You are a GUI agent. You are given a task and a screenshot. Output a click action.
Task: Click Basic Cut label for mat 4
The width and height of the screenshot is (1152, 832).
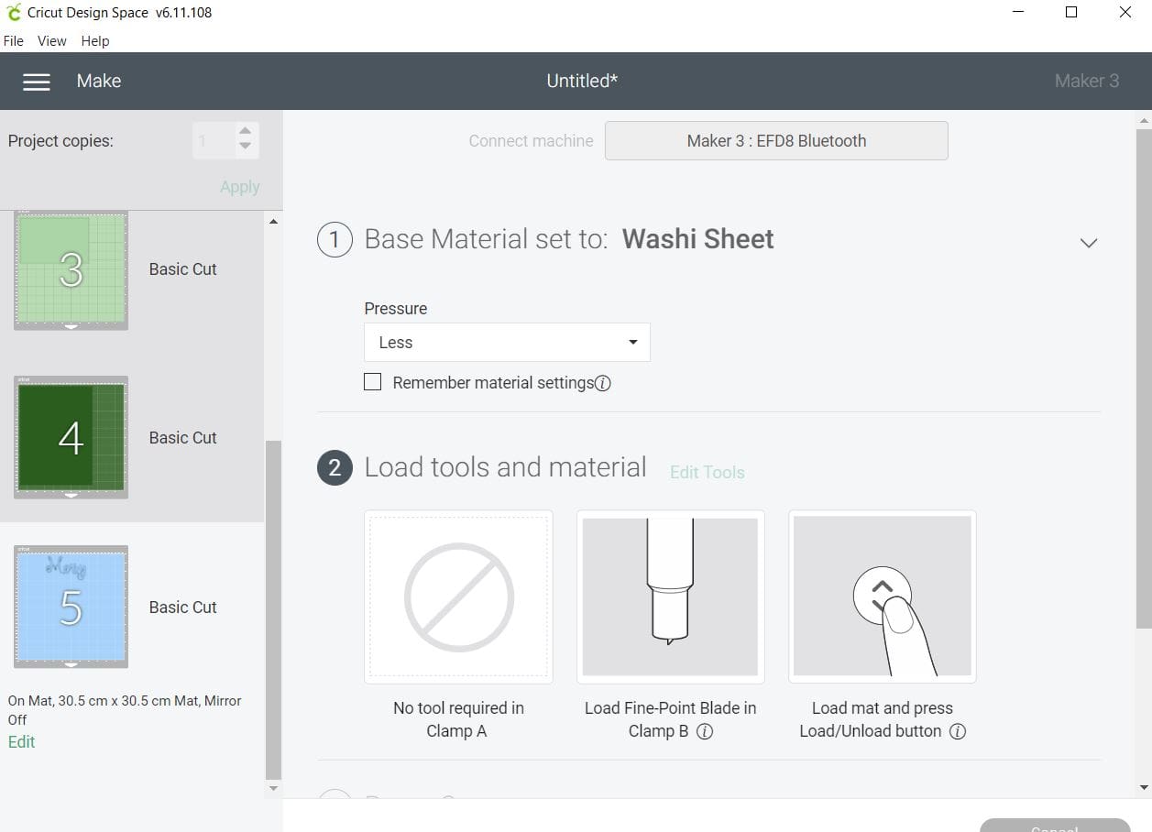[x=183, y=438]
